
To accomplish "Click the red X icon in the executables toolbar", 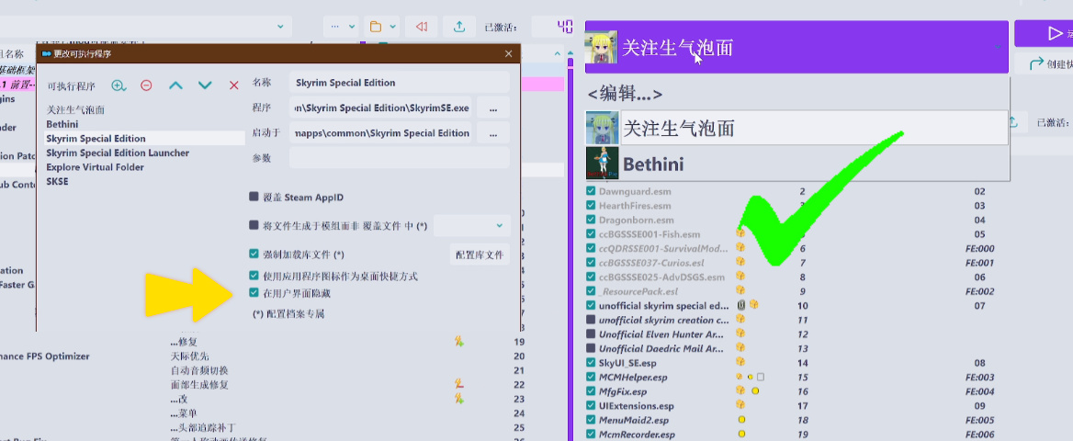I will [x=234, y=85].
